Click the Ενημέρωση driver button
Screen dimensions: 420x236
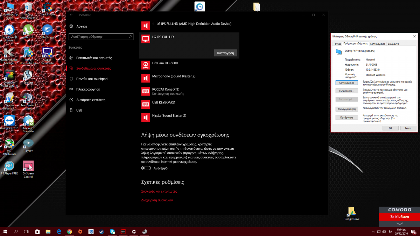coord(346,91)
